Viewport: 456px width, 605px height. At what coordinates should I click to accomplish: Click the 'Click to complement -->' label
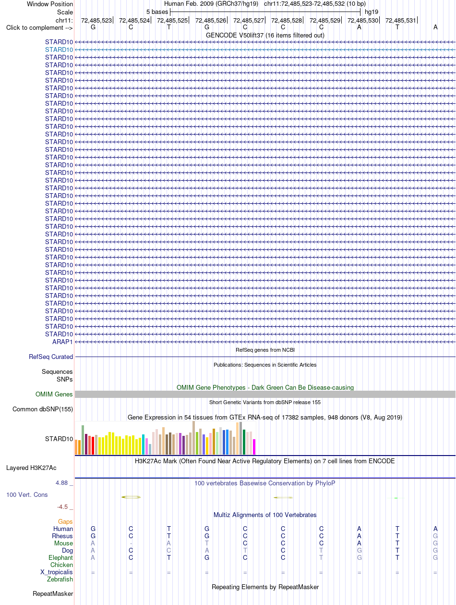(x=39, y=27)
